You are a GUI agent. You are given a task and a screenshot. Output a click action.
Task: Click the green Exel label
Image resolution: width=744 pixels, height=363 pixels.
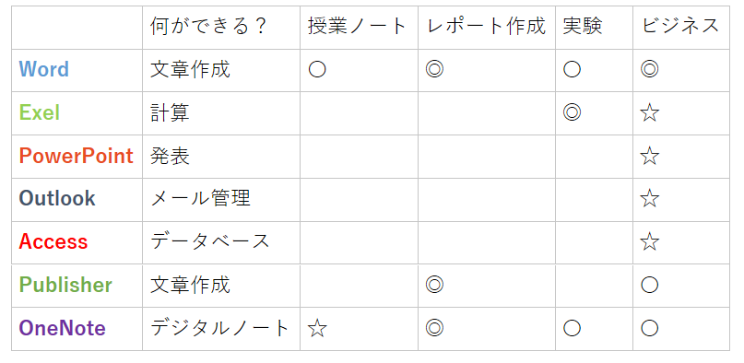pos(40,112)
